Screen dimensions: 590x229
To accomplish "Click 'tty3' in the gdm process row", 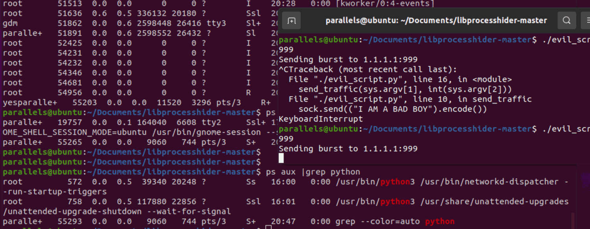I will pyautogui.click(x=216, y=23).
